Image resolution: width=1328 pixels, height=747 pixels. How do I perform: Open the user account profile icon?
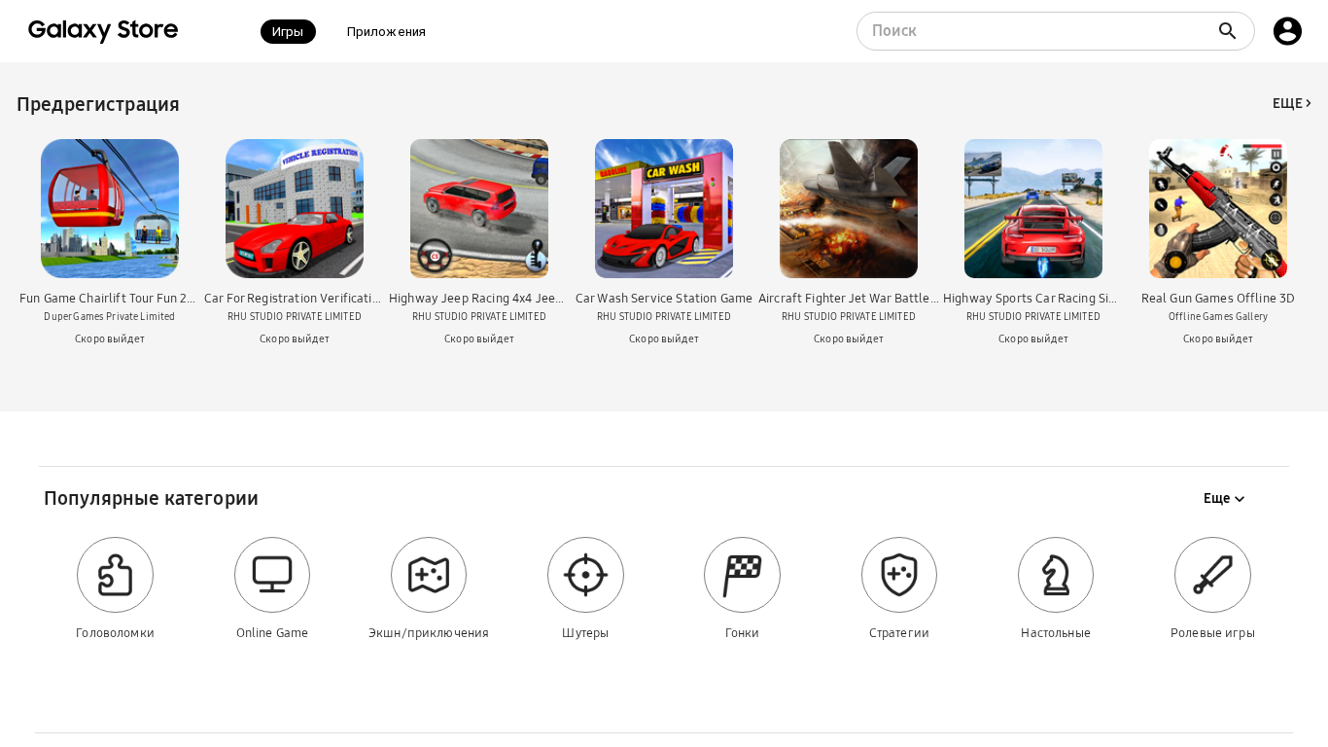(1287, 31)
